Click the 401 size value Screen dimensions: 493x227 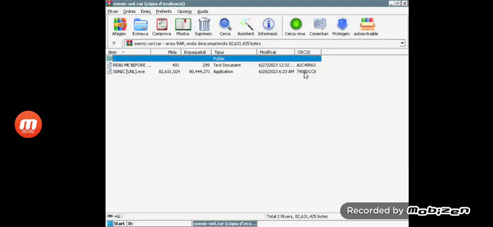coord(175,65)
